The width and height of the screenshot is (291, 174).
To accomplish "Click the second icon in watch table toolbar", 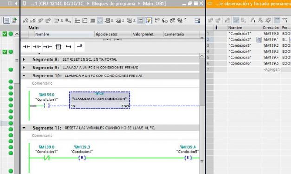I will [218, 20].
